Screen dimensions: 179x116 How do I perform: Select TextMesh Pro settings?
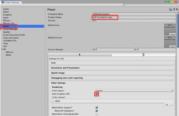coord(10,41)
